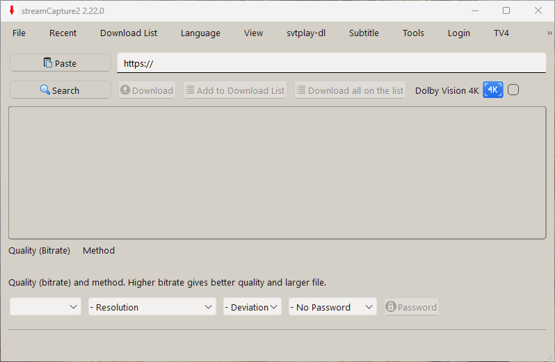The height and width of the screenshot is (362, 555).
Task: Click the Search button
Action: click(61, 90)
